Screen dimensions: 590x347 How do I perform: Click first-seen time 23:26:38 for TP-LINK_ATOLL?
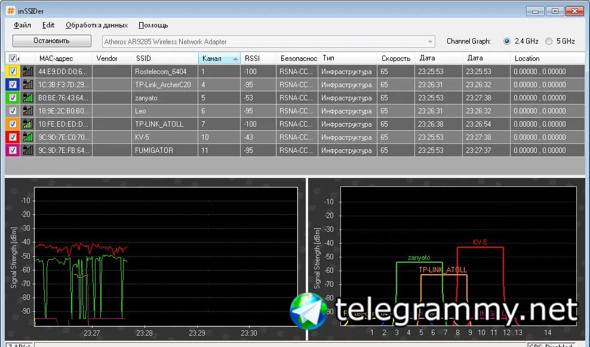coord(431,124)
